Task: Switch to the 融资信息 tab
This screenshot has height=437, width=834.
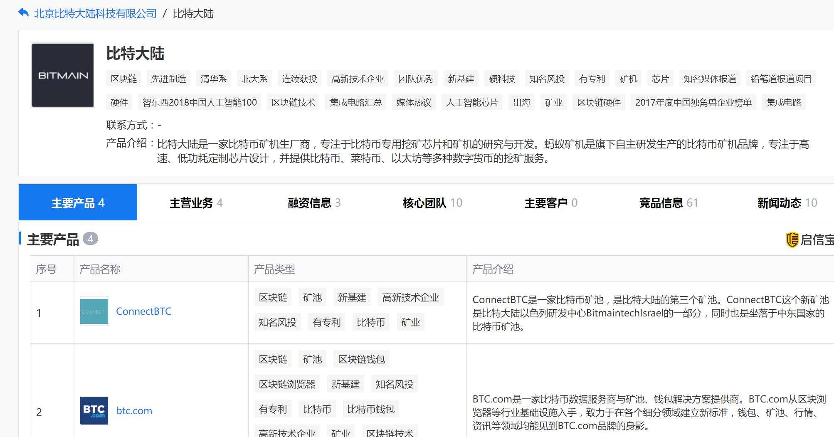Action: click(314, 202)
